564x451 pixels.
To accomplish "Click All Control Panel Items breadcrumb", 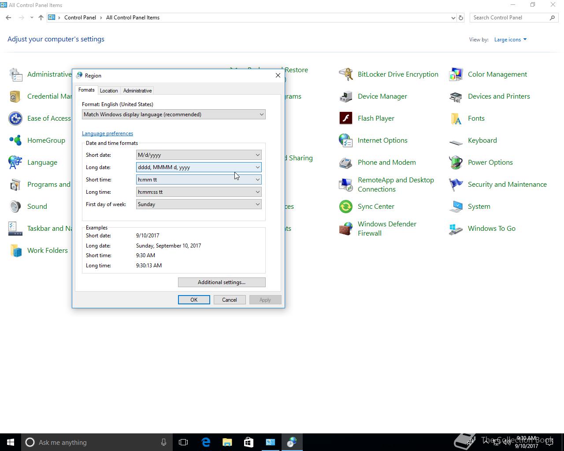I will (133, 18).
